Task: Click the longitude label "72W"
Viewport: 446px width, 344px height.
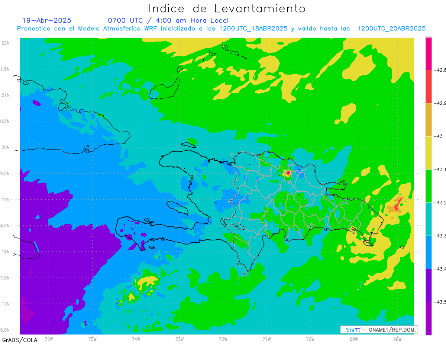Action: click(x=223, y=339)
